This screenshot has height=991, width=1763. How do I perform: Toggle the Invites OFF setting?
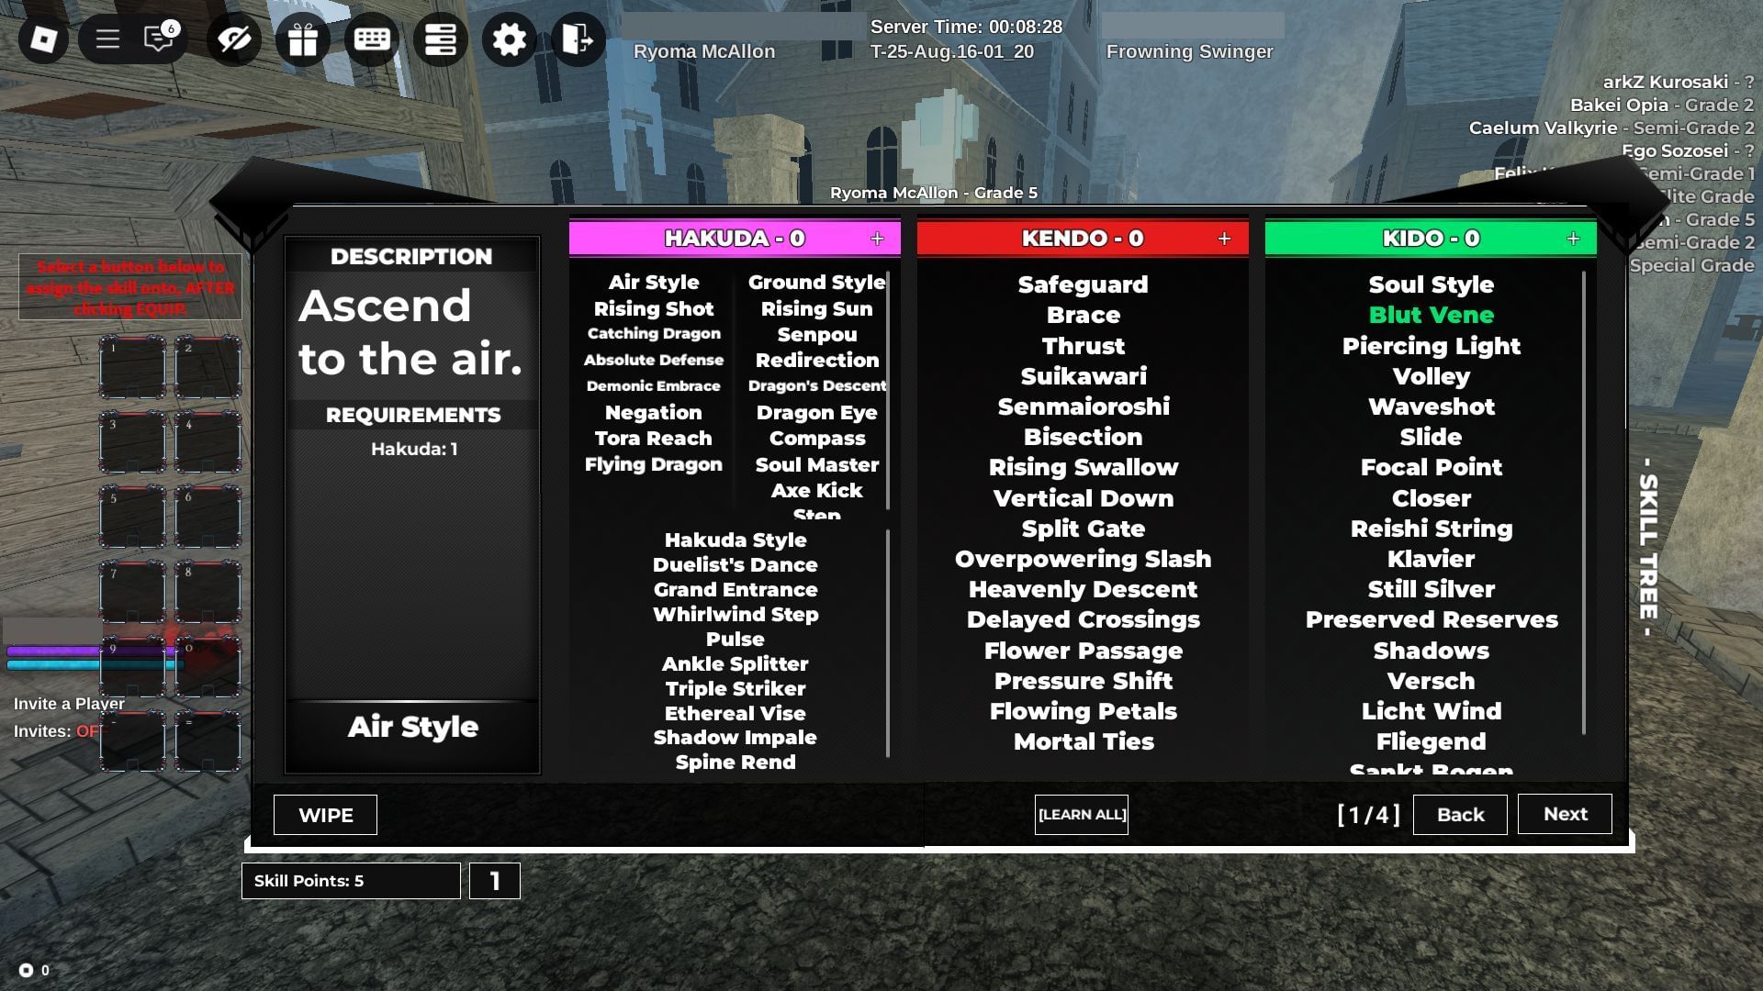[x=88, y=731]
